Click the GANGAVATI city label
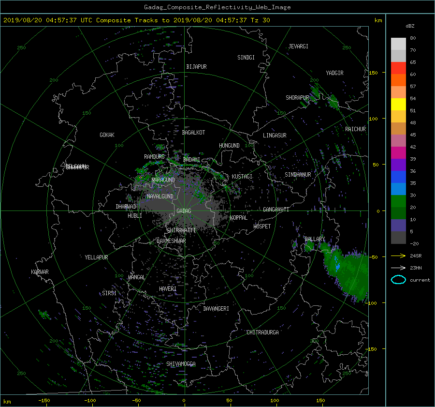The height and width of the screenshot is (407, 435). (276, 209)
